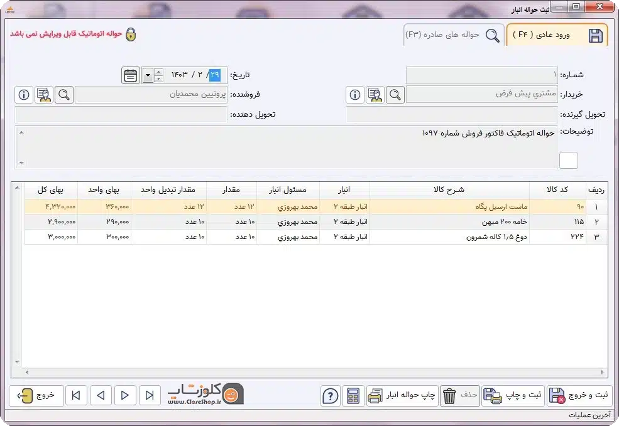
Task: Click item code ۱۱۵ cell
Action: point(557,222)
